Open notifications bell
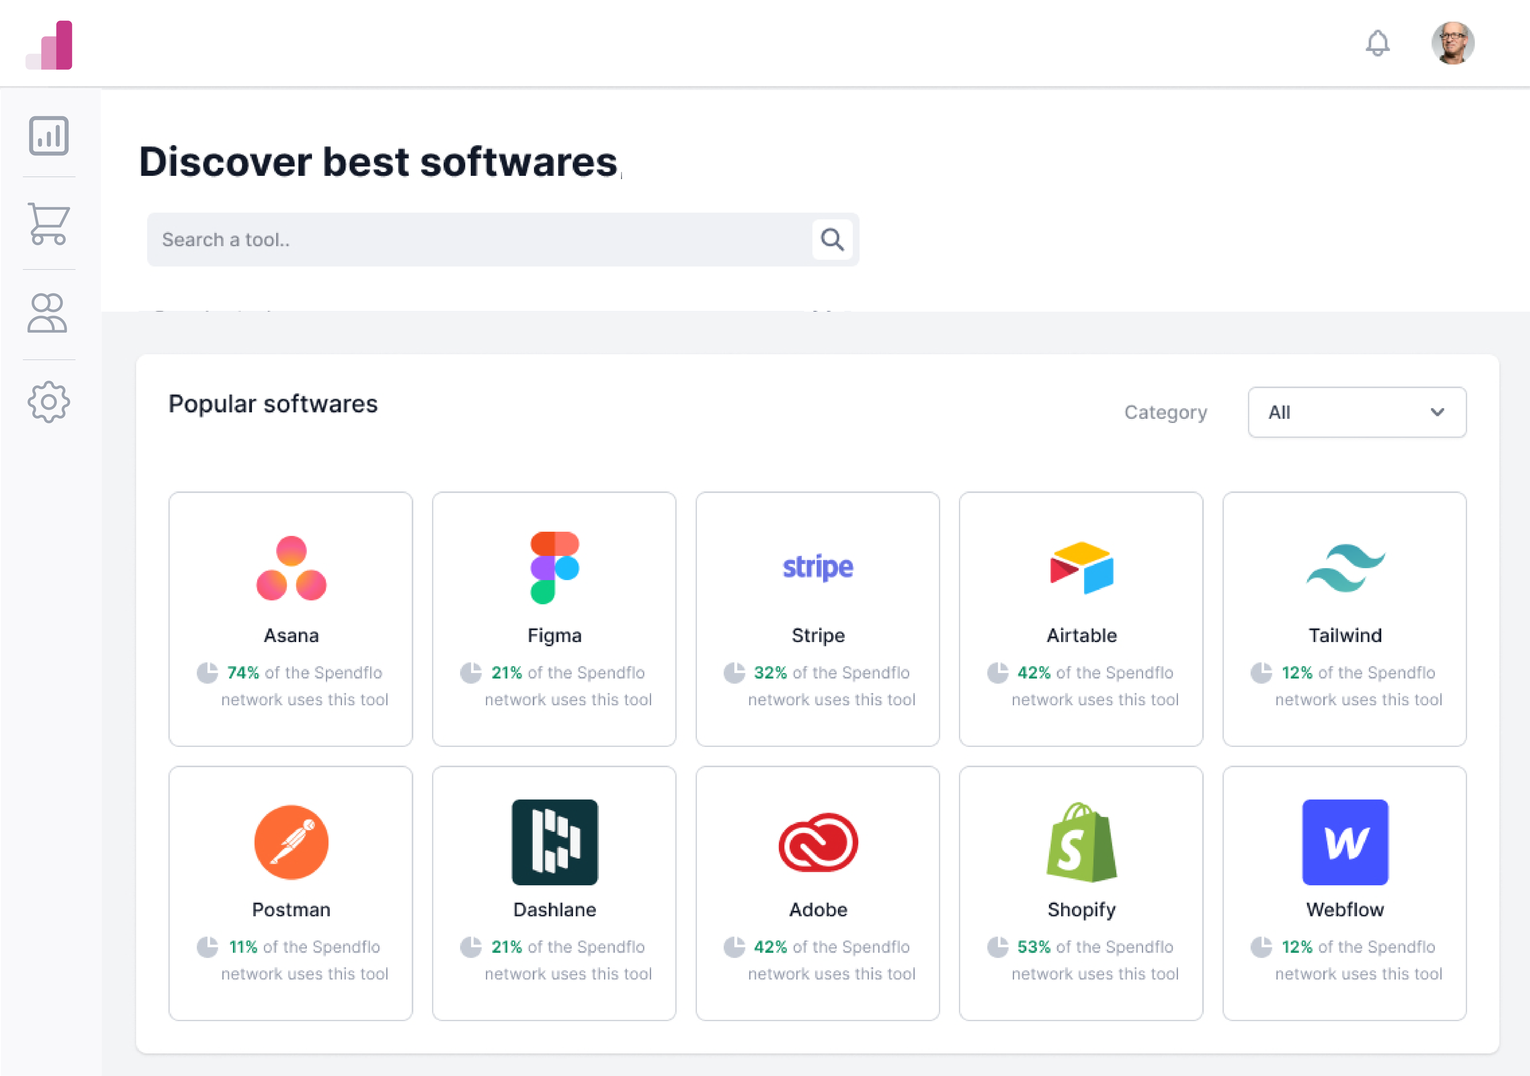 (1377, 43)
